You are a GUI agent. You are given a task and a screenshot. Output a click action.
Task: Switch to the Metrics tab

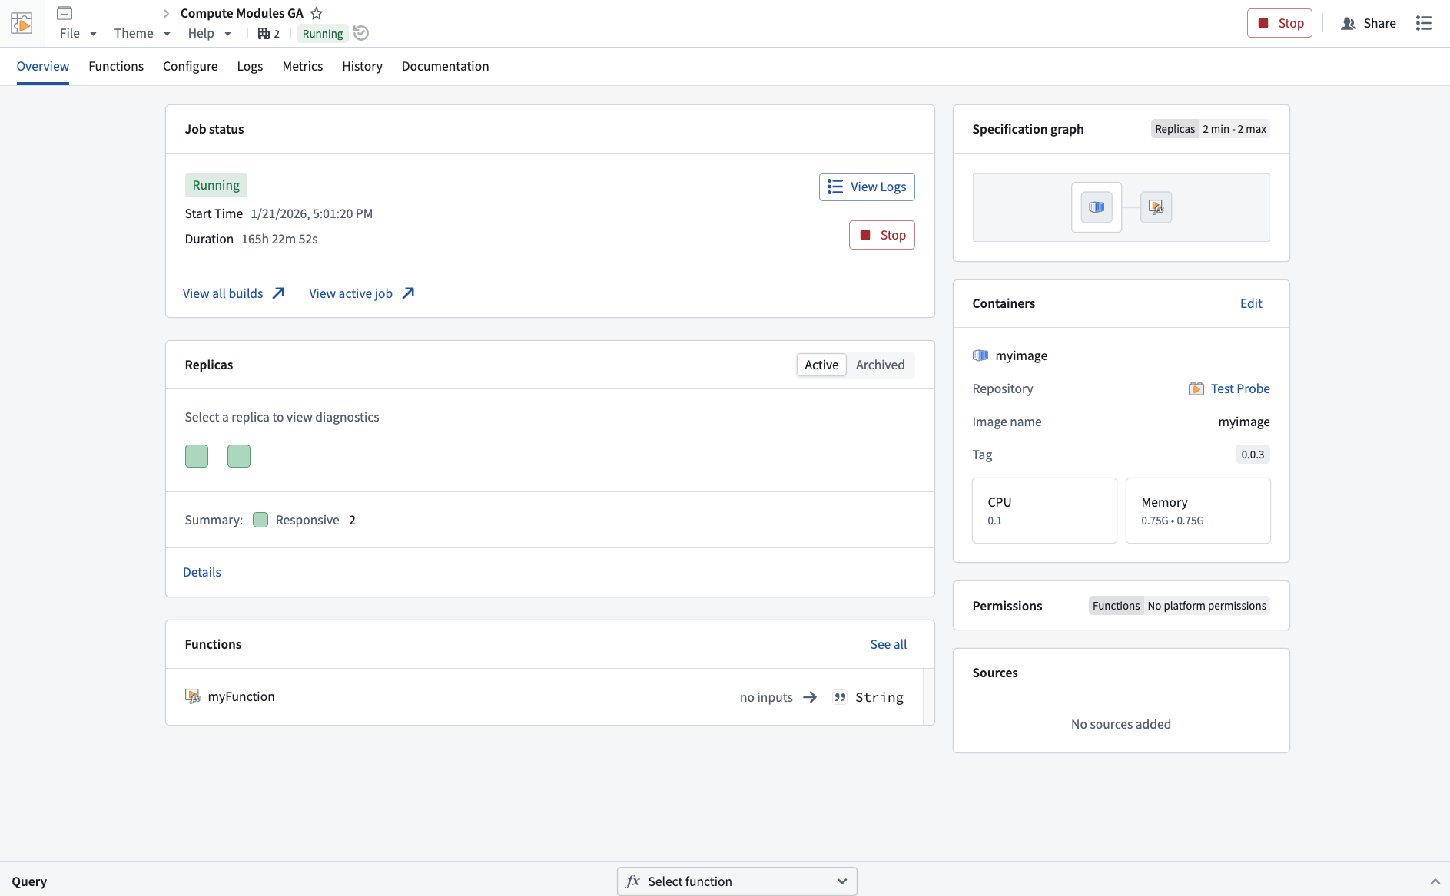pyautogui.click(x=302, y=66)
